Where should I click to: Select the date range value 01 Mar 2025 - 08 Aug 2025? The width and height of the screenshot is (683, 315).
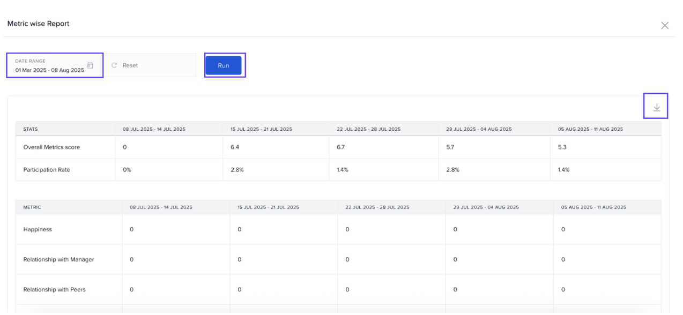tap(49, 70)
